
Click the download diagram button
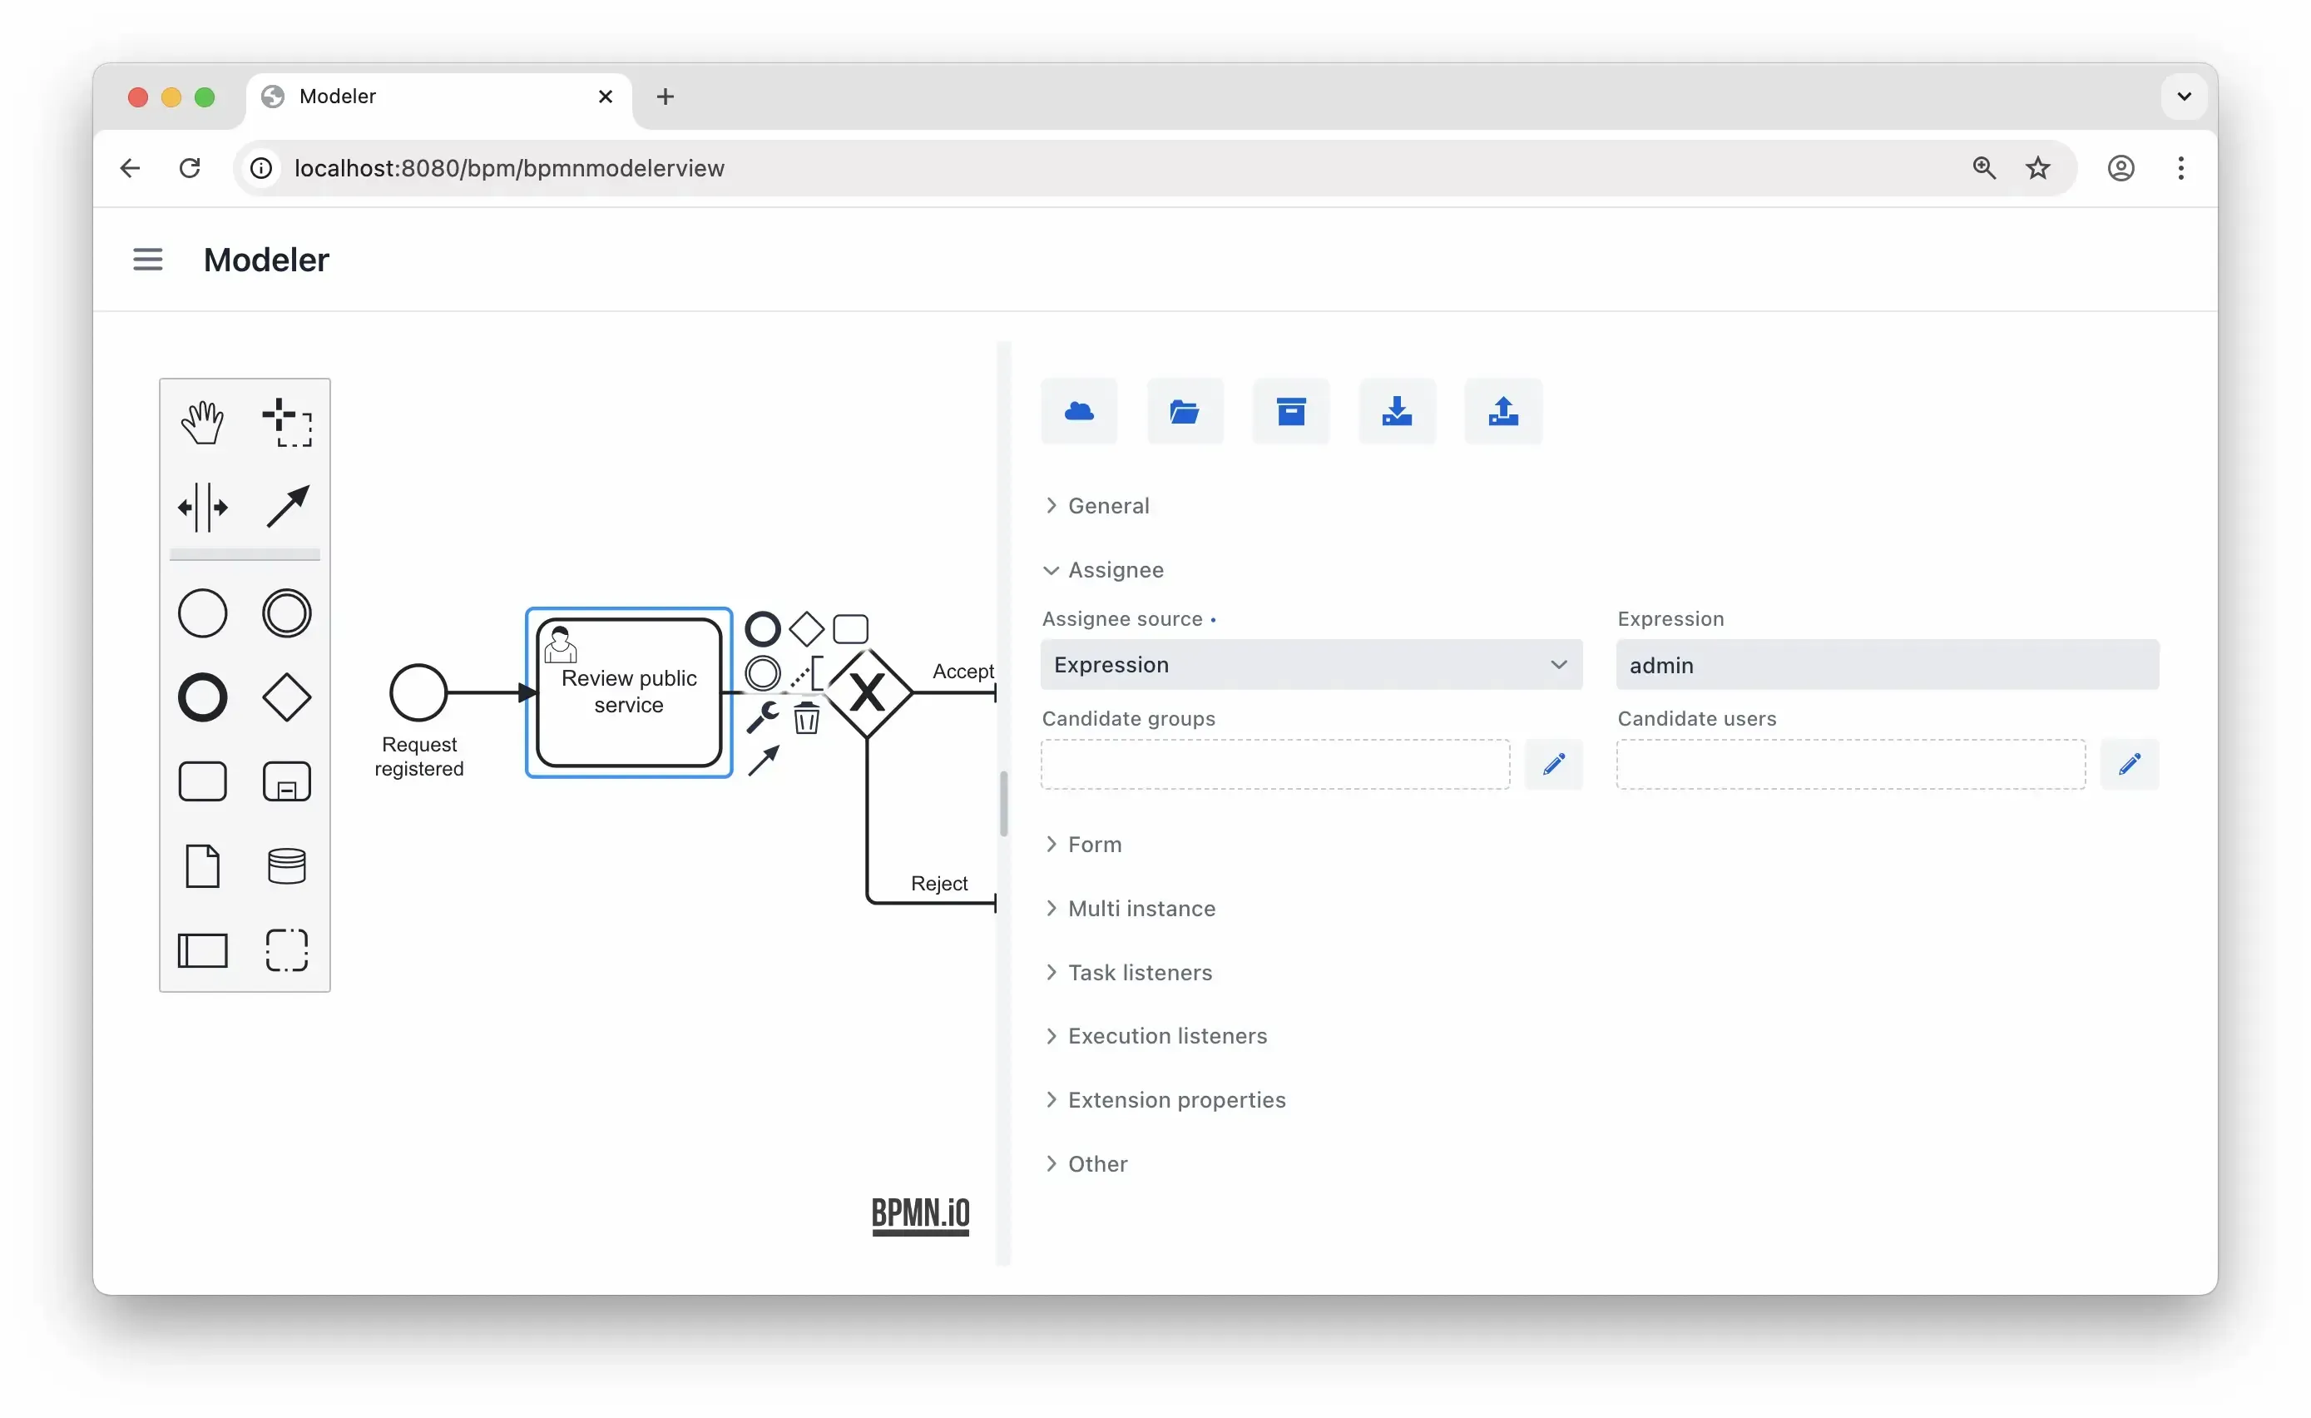pyautogui.click(x=1396, y=411)
